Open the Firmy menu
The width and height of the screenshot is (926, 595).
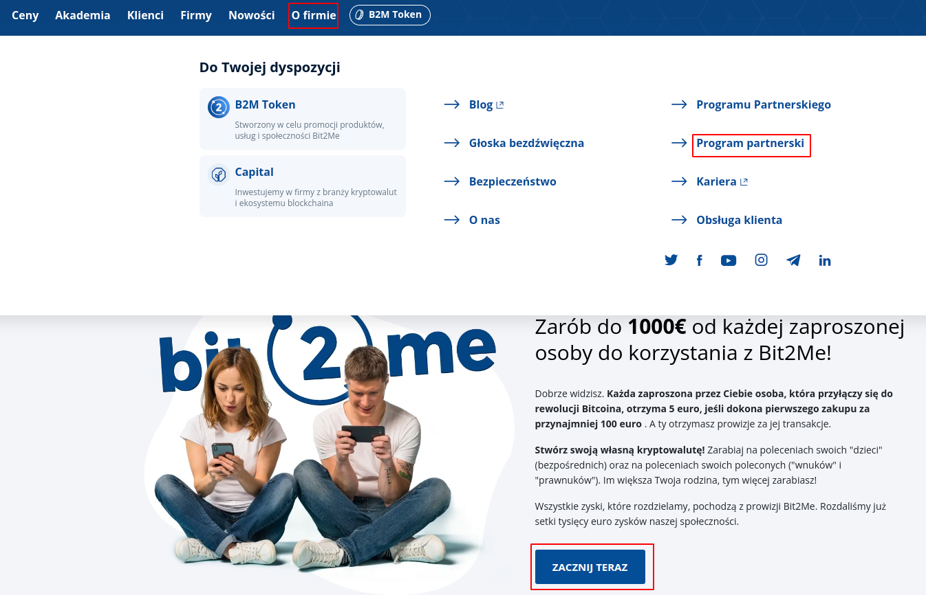coord(196,15)
